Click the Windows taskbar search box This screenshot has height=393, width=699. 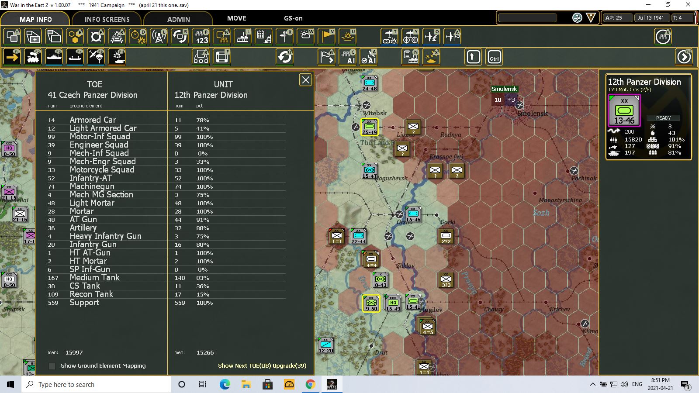coord(96,384)
